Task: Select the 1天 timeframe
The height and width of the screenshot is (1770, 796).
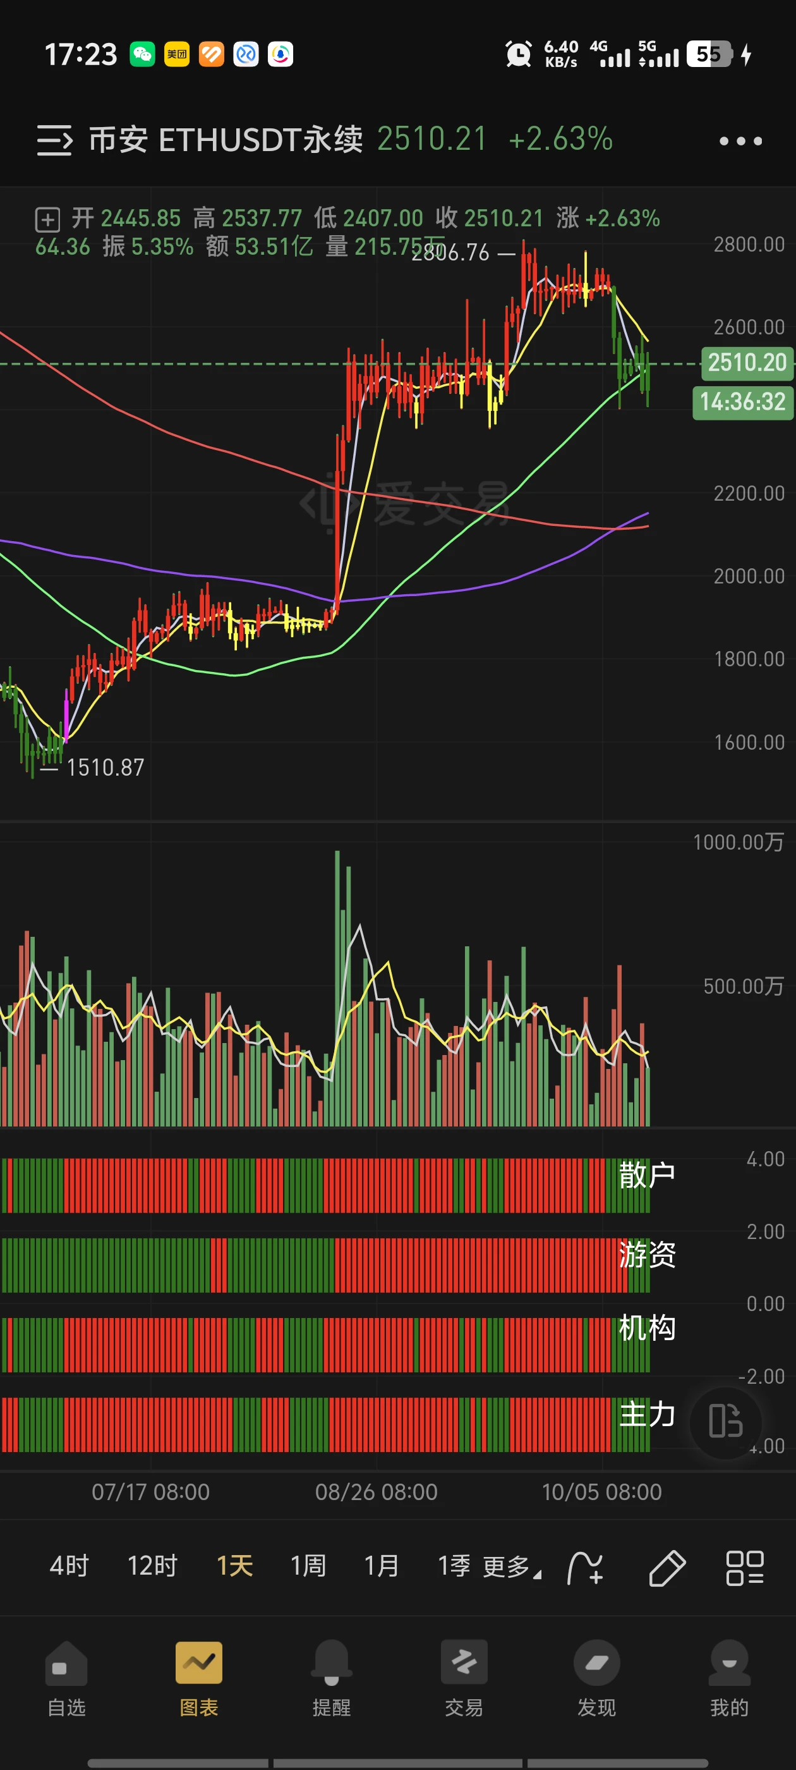Action: point(235,1566)
